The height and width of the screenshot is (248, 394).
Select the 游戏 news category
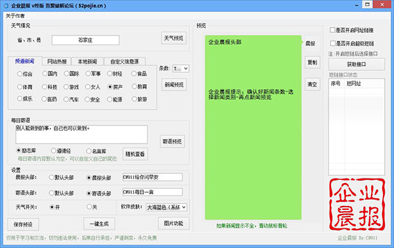(72, 87)
